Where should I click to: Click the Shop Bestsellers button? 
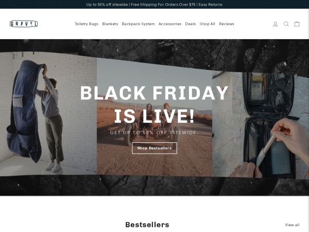tap(154, 148)
